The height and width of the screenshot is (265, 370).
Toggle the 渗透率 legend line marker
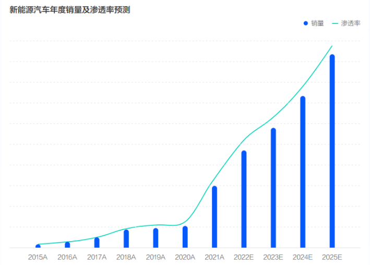pos(335,23)
